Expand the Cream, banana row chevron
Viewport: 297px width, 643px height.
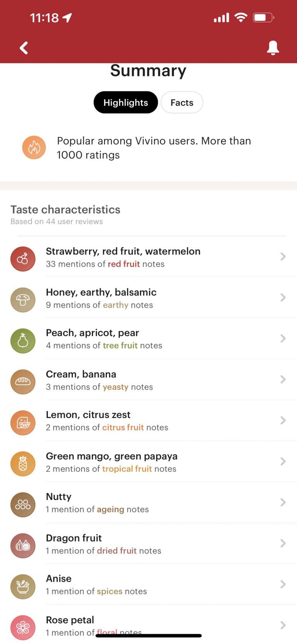point(283,379)
